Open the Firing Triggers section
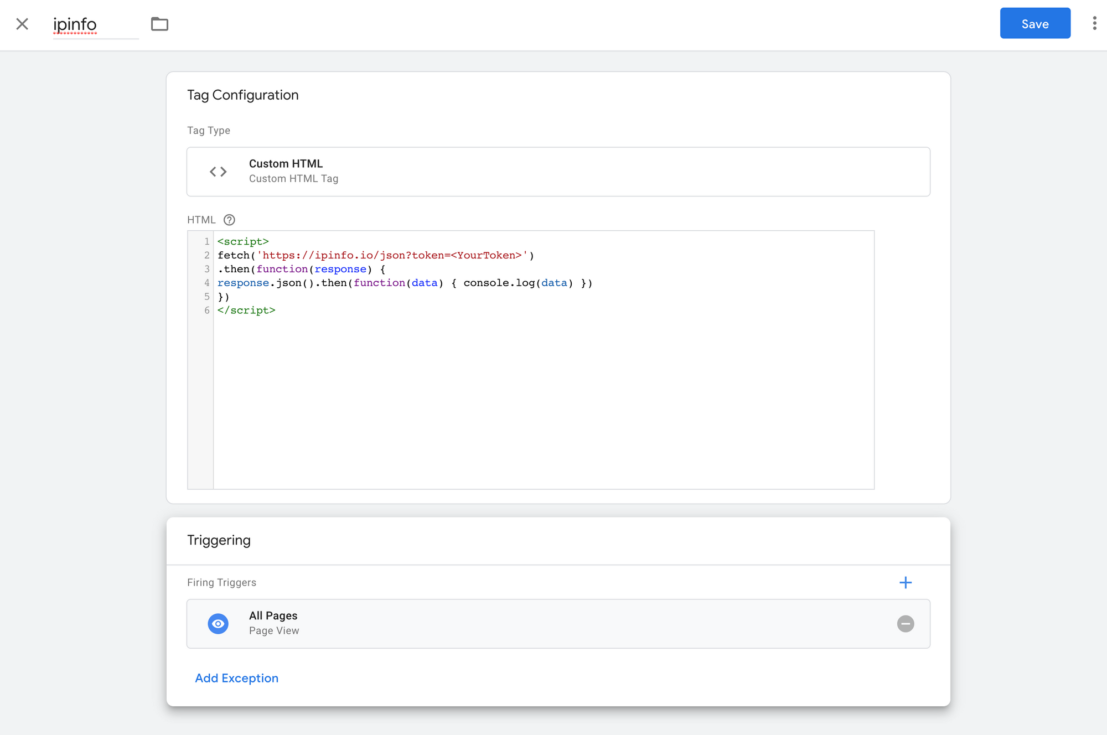This screenshot has height=735, width=1107. tap(221, 582)
